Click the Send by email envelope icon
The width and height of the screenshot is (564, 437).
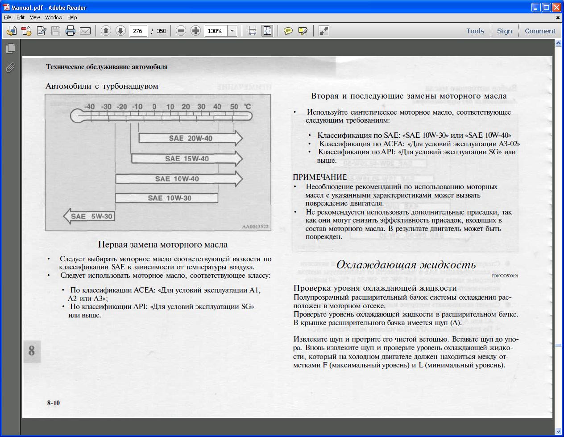pyautogui.click(x=85, y=31)
